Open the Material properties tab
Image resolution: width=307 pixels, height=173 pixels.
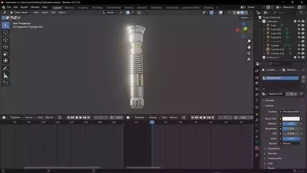257,148
